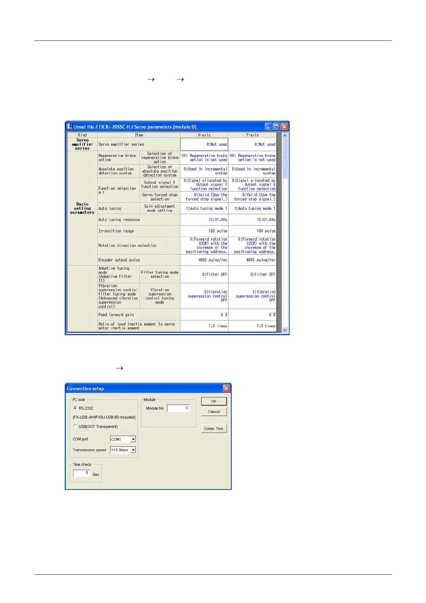
Task: Click OK in Connection setup
Action: point(214,401)
